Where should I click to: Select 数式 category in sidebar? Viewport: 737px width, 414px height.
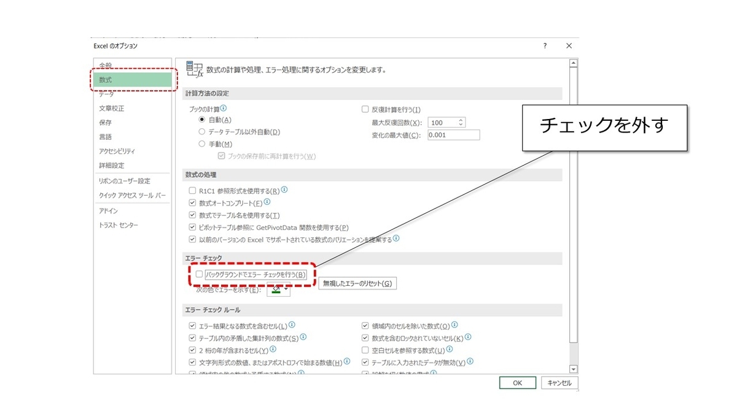(x=132, y=80)
